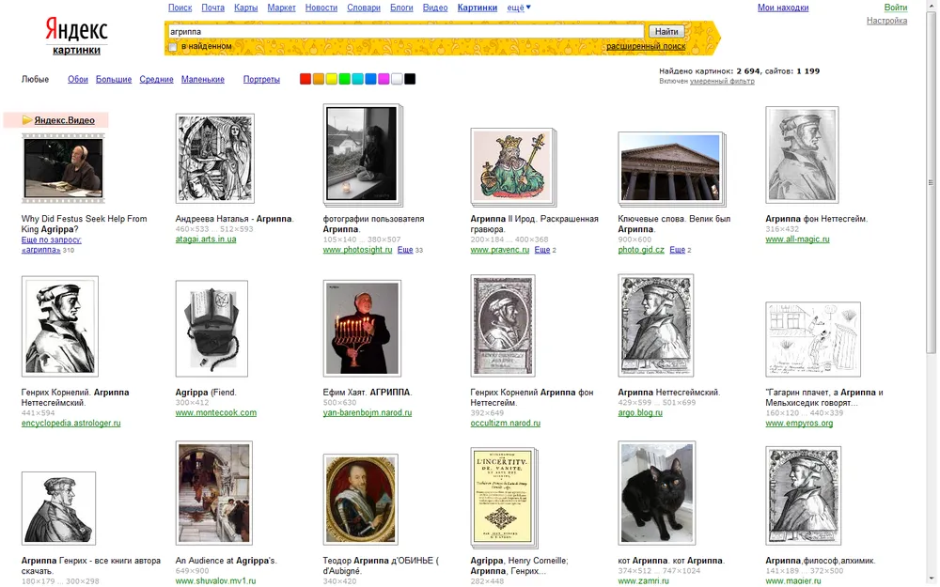
Task: Open the Блоги tab
Action: [401, 8]
